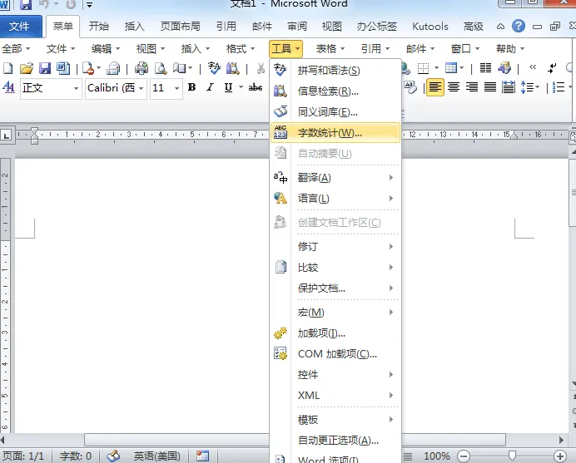Select 拼写和语法(S) menu item

tap(335, 70)
